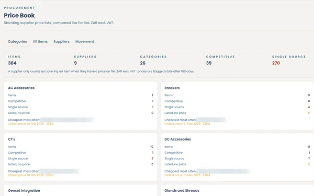Click Cheapest most often in DC Accessories card
314x196 pixels.
pos(207,171)
